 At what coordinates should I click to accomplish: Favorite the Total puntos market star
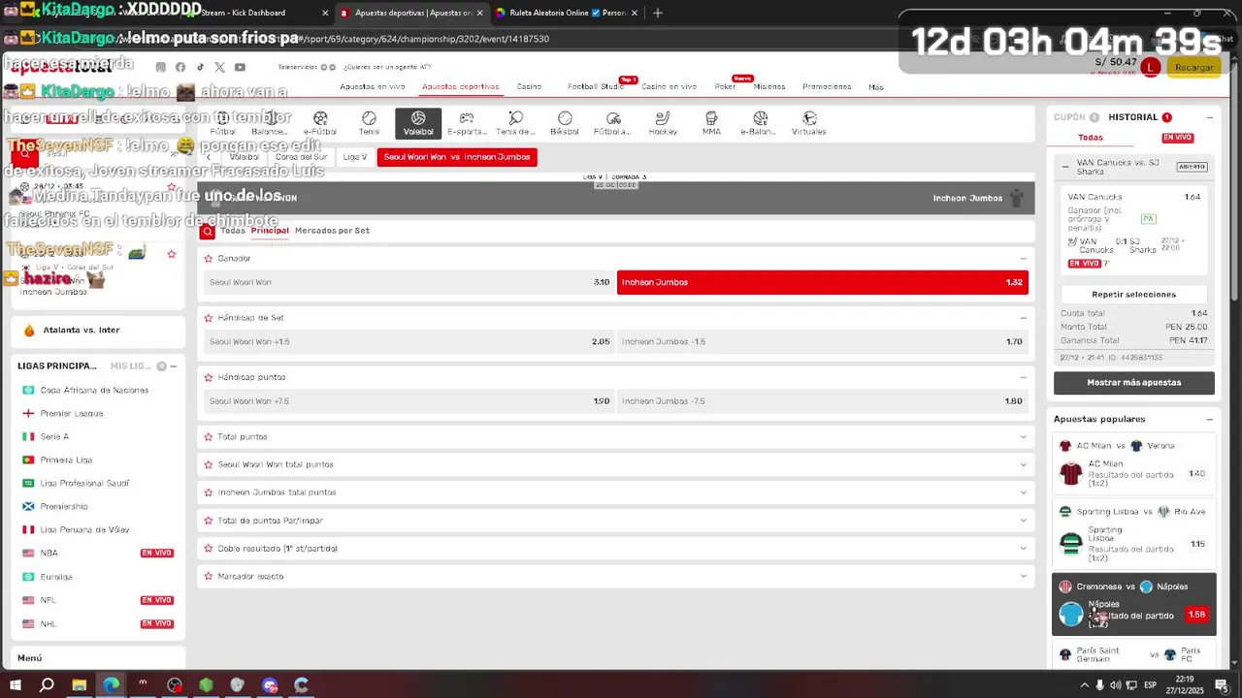[208, 437]
